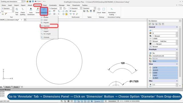183x103 pixels.
Task: Start the Smart dimension tool
Action: [37, 11]
